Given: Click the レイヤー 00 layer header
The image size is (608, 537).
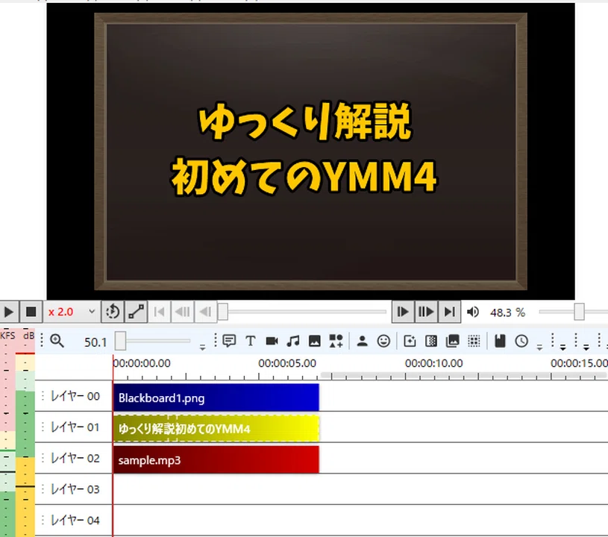Looking at the screenshot, I should [74, 396].
